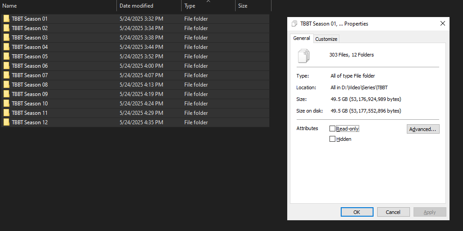Click 'File folder' type in Season 01 row
Screen dimensions: 463x231
pos(196,19)
